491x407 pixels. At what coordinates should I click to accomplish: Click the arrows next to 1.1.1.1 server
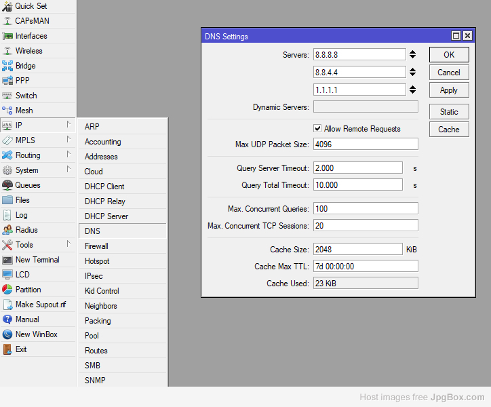pos(412,90)
